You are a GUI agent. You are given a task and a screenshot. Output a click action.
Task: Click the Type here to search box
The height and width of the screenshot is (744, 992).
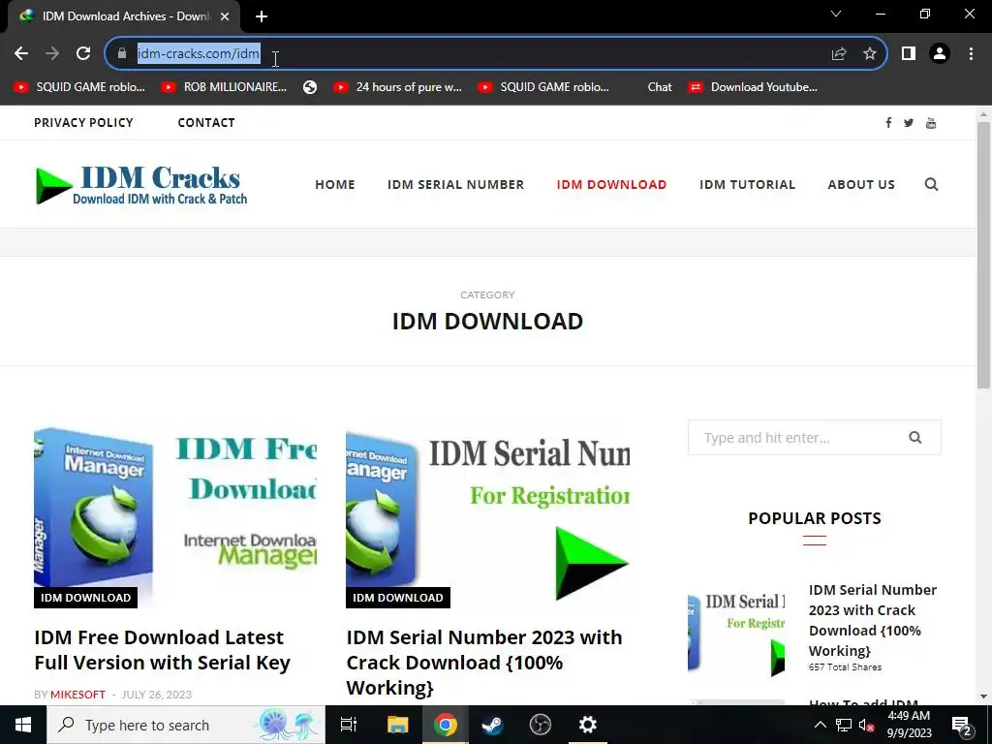(186, 725)
